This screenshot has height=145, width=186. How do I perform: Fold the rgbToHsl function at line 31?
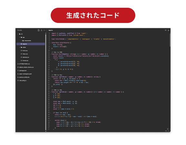(x=50, y=92)
